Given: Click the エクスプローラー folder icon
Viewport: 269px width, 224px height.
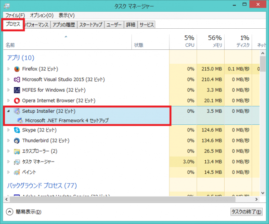Looking at the screenshot, I should (17, 151).
